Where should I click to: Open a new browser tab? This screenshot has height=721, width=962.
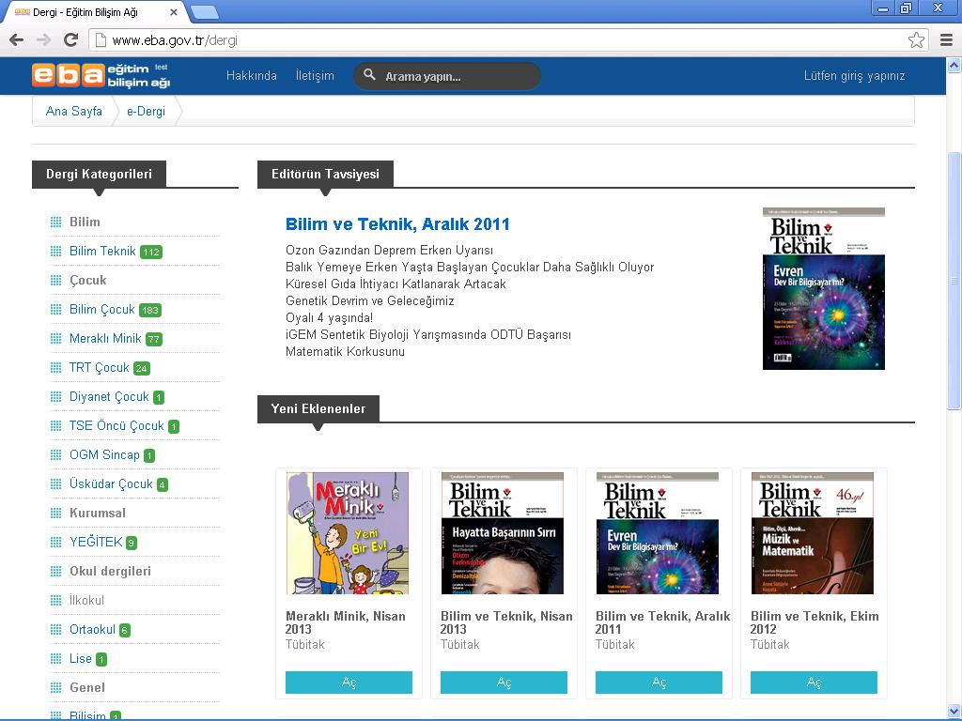coord(204,11)
